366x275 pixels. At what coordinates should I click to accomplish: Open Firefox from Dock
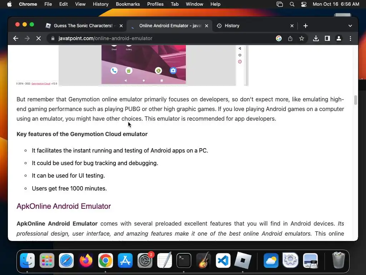(x=86, y=261)
